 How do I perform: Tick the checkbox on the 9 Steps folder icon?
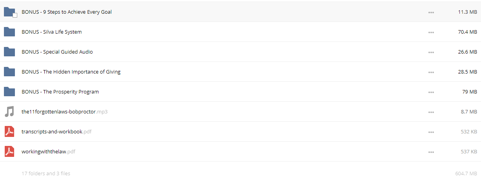(15, 15)
